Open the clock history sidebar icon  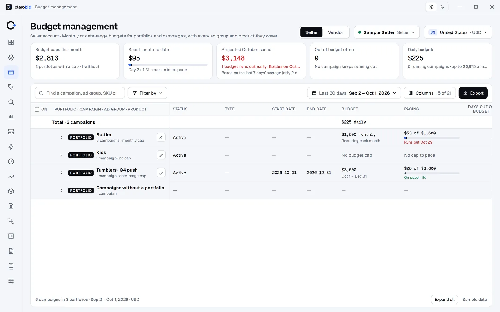[11, 162]
